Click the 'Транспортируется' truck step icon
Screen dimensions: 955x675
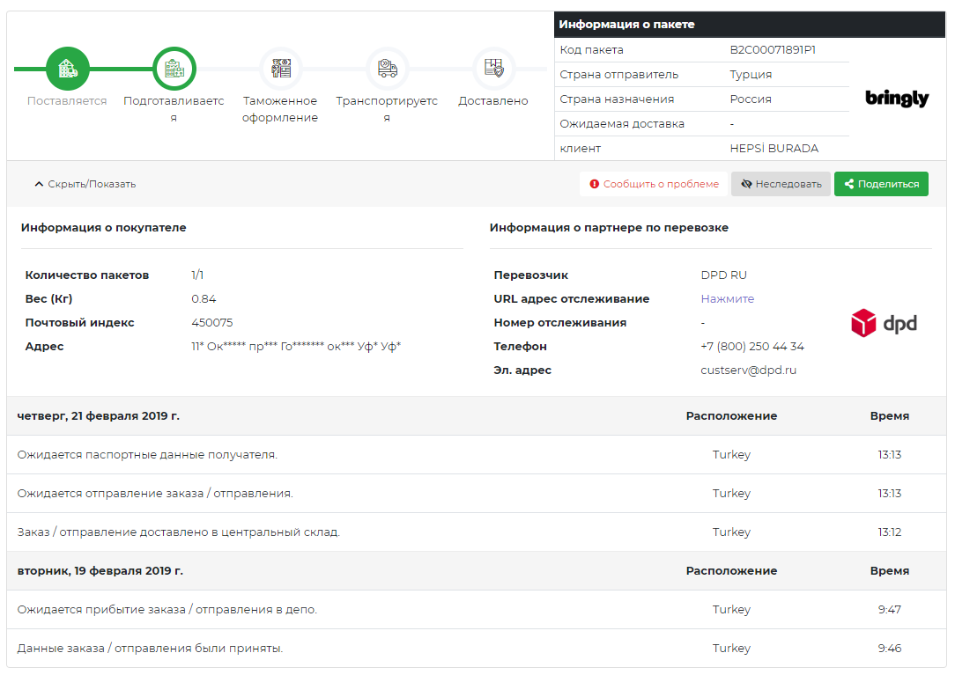(388, 69)
